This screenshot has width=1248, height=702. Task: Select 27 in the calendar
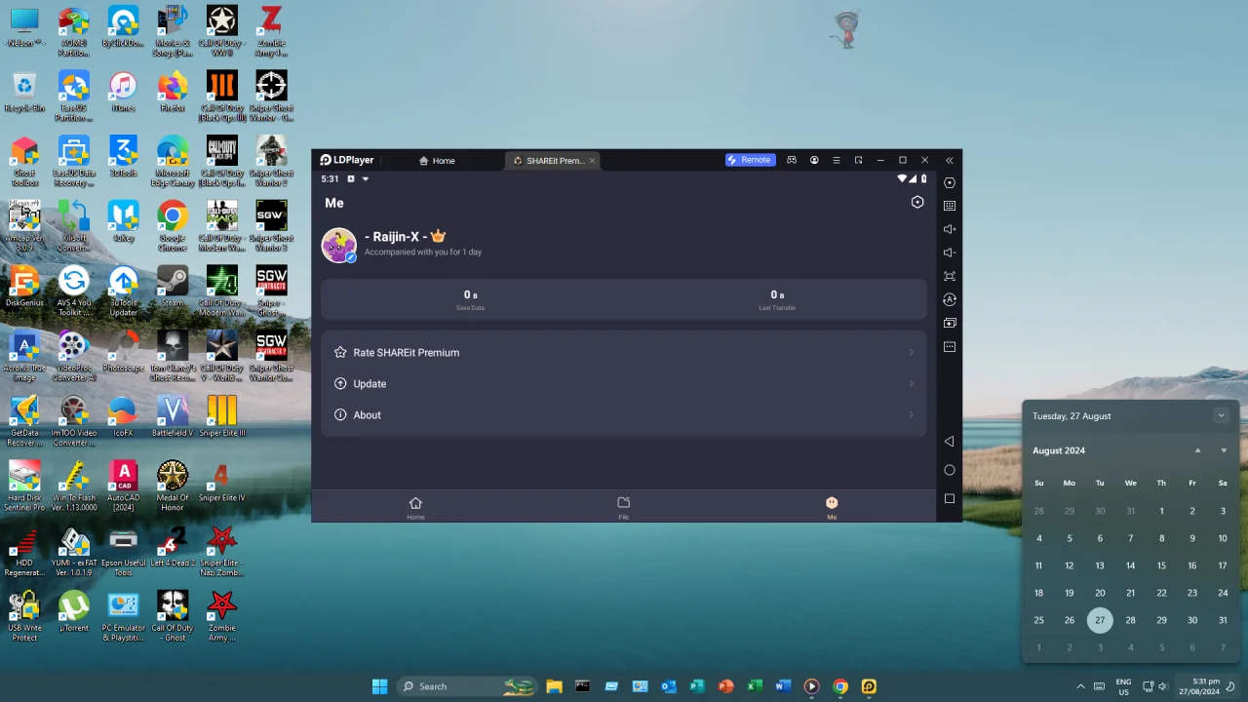click(x=1100, y=620)
